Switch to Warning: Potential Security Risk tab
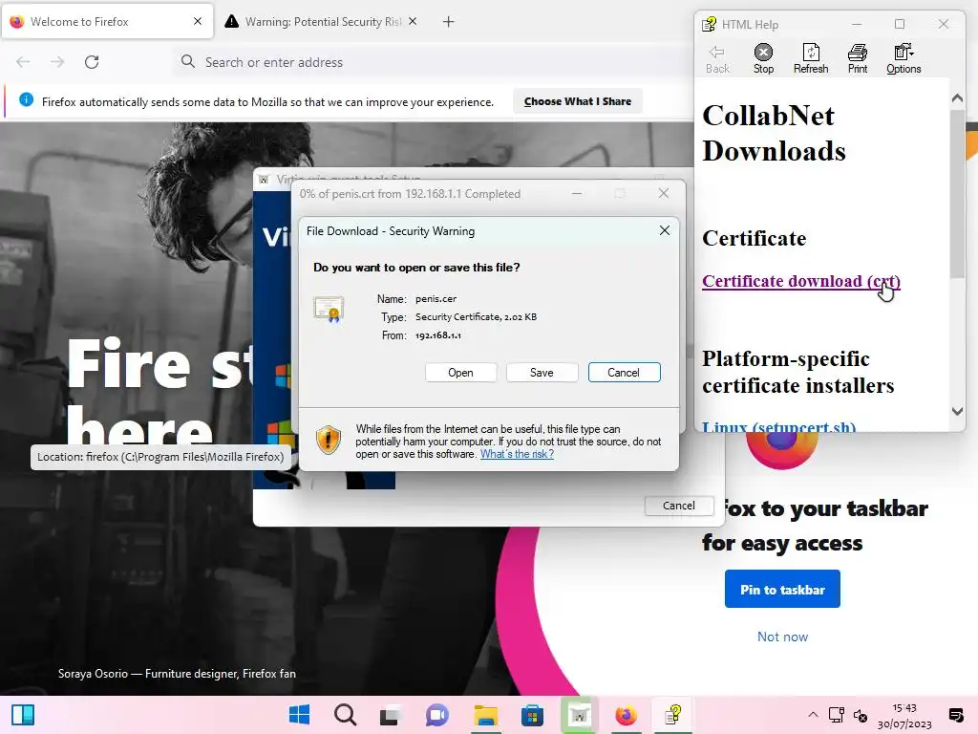Screen dimensions: 978x734 pos(323,22)
